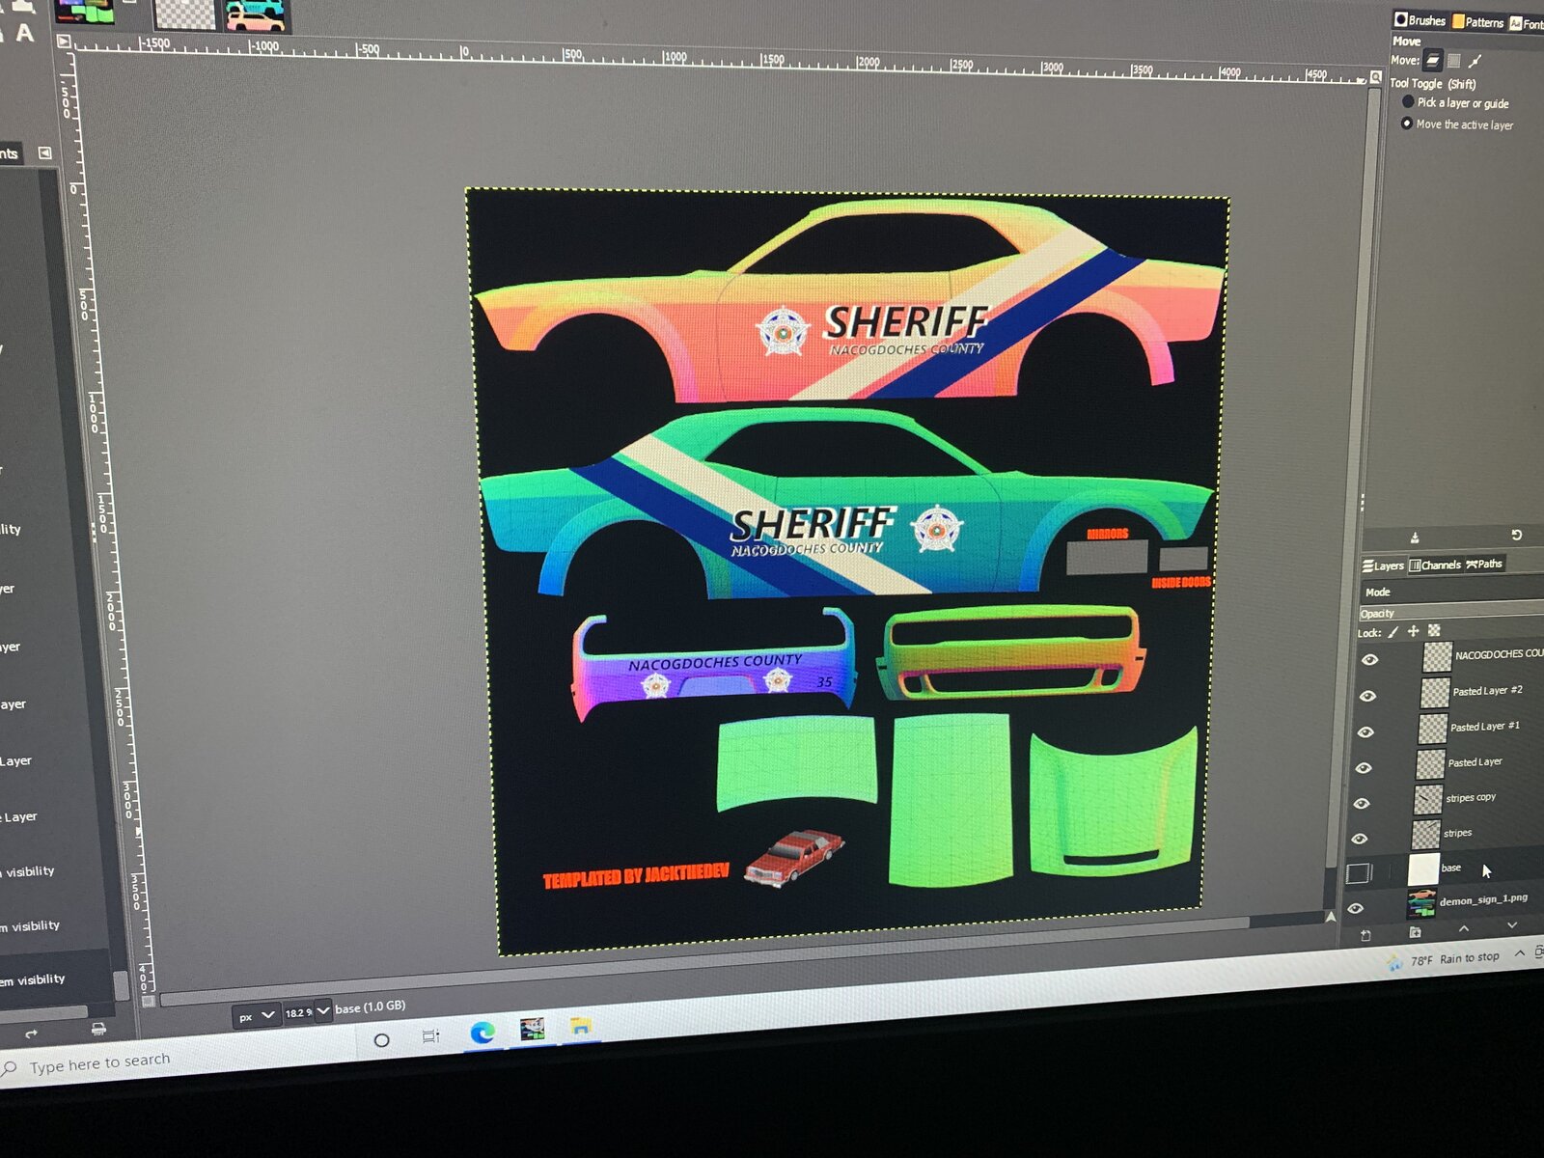This screenshot has height=1158, width=1544.
Task: Lock layer position and size icon
Action: [1414, 631]
